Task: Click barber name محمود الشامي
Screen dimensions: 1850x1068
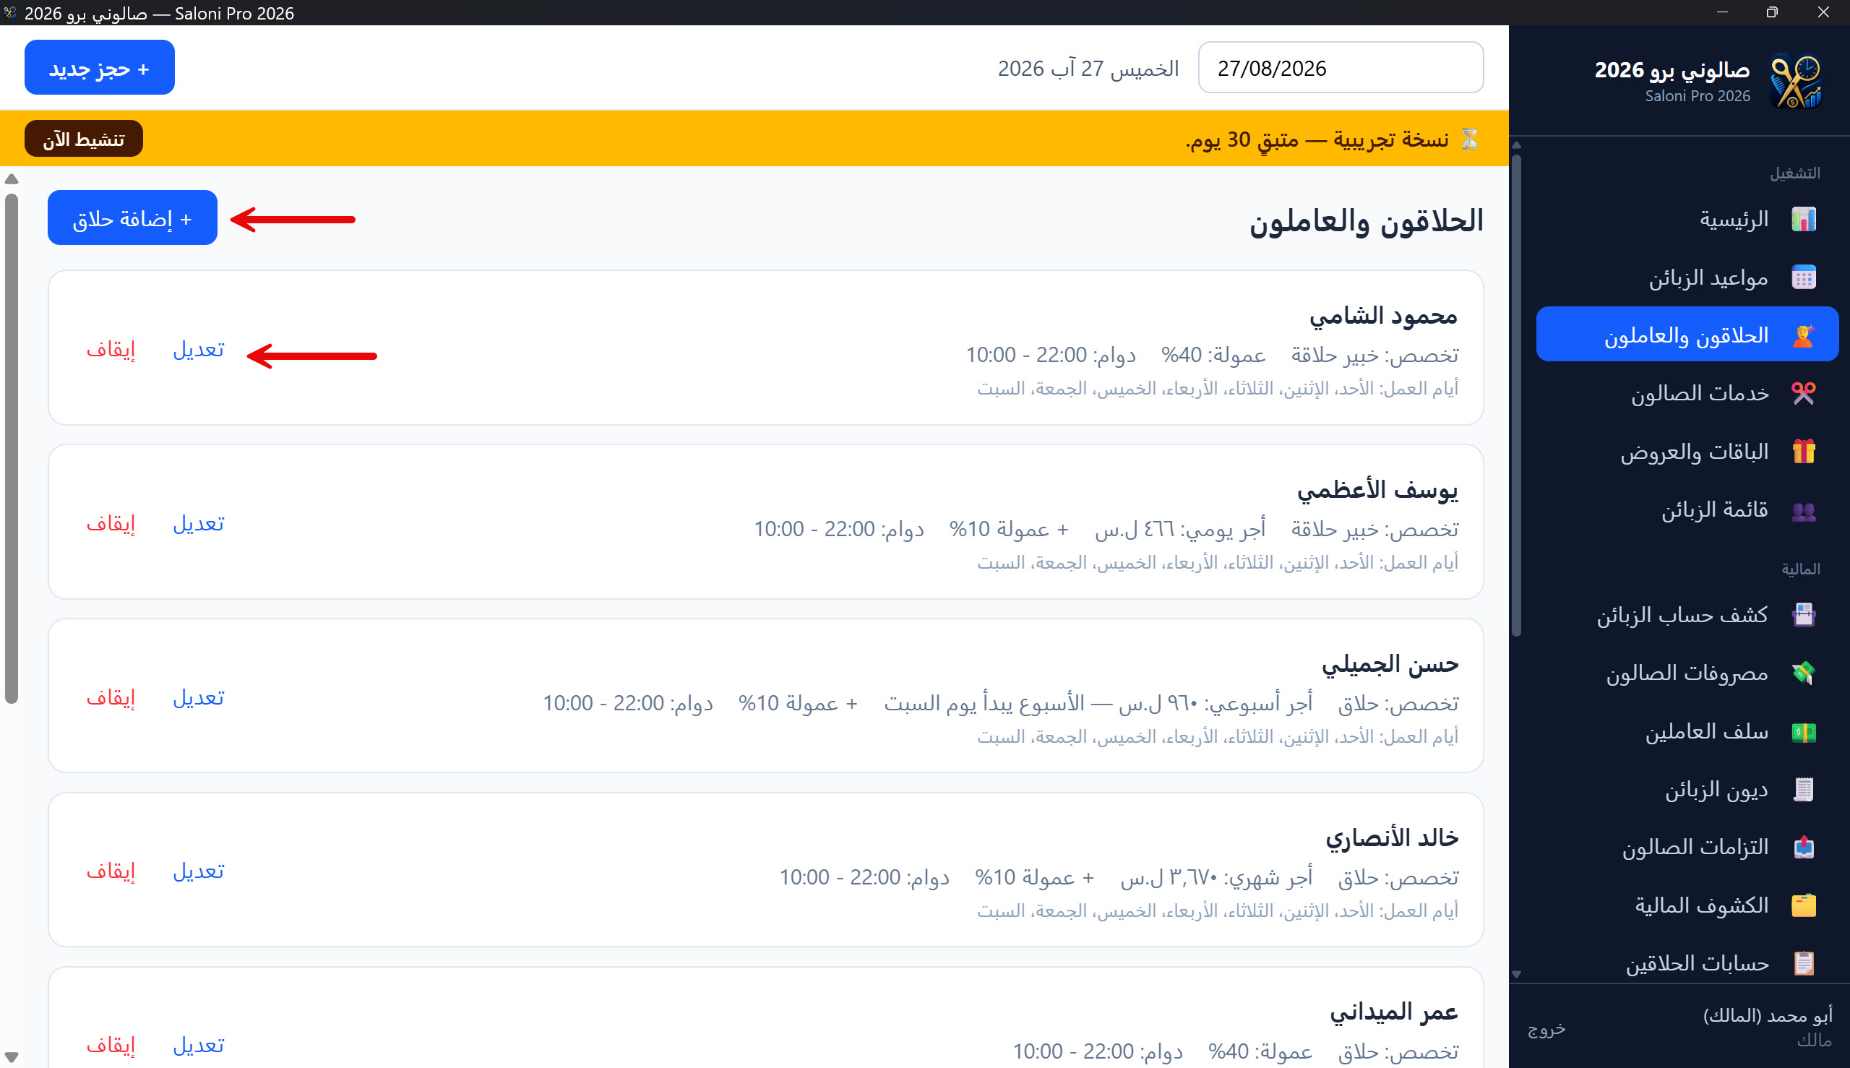Action: pyautogui.click(x=1383, y=315)
